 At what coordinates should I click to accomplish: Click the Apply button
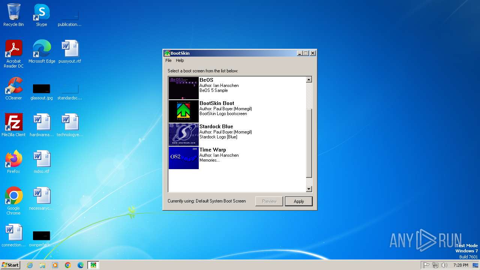pyautogui.click(x=299, y=201)
